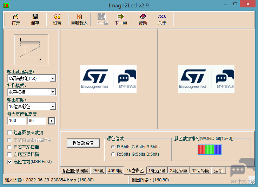258x187 pixels.
Task: Open the 注册 registration tab
Action: pyautogui.click(x=218, y=171)
